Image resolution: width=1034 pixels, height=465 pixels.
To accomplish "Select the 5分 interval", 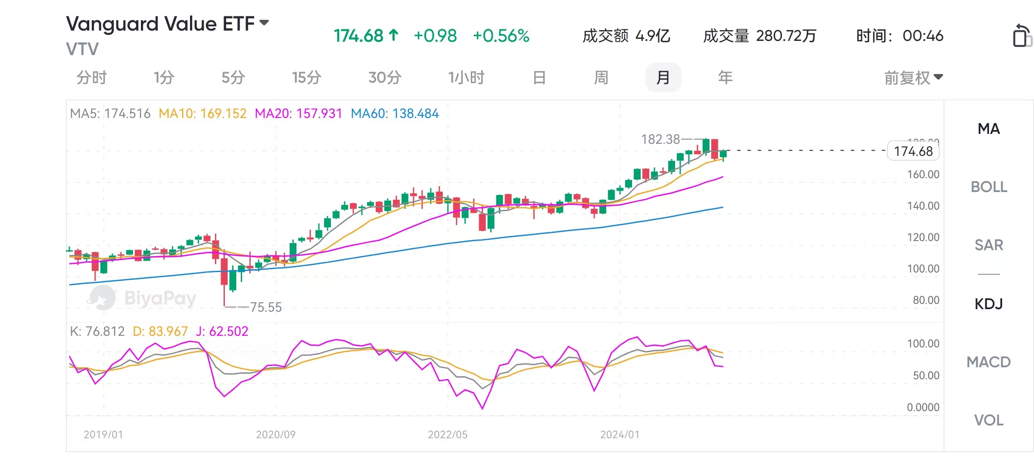I will pos(233,78).
